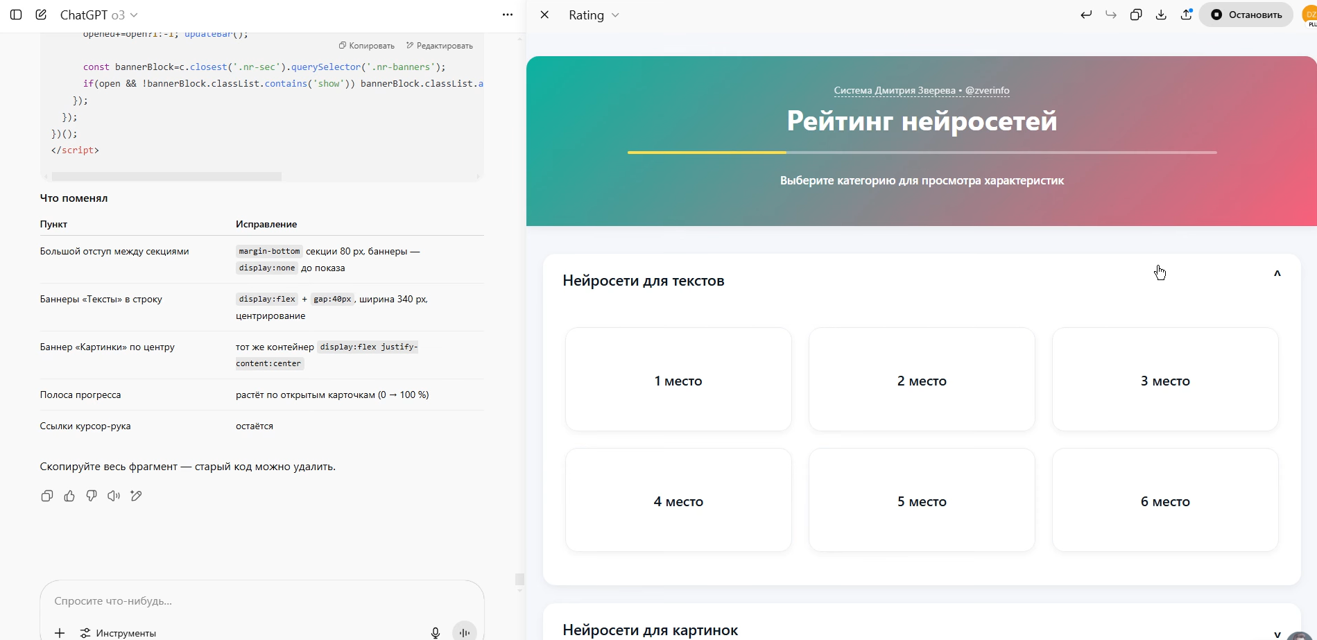Edit the response in canvas
1317x640 pixels.
136,496
